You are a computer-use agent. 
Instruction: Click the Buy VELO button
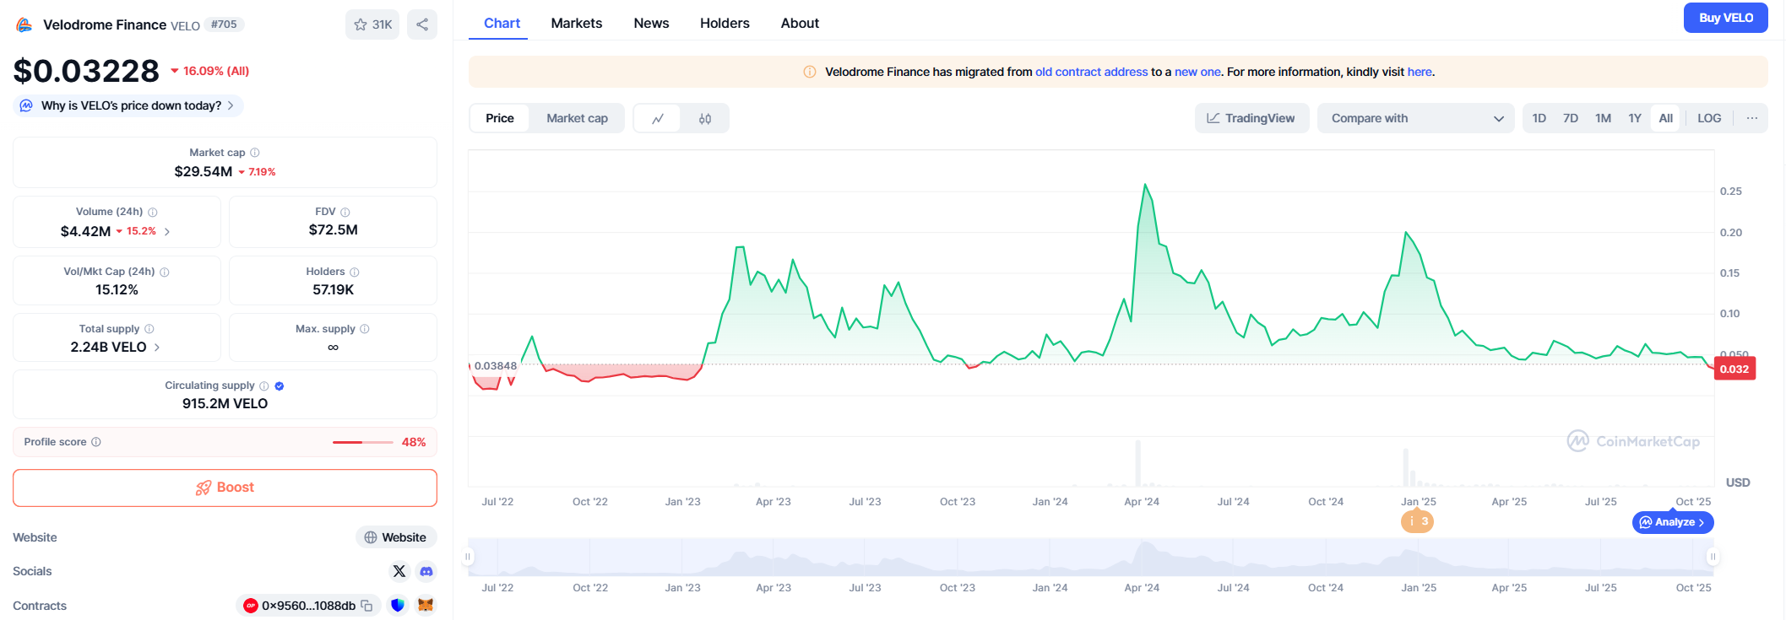point(1725,18)
